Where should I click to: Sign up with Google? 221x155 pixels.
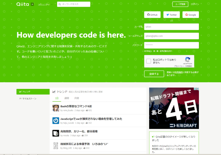click(190, 15)
